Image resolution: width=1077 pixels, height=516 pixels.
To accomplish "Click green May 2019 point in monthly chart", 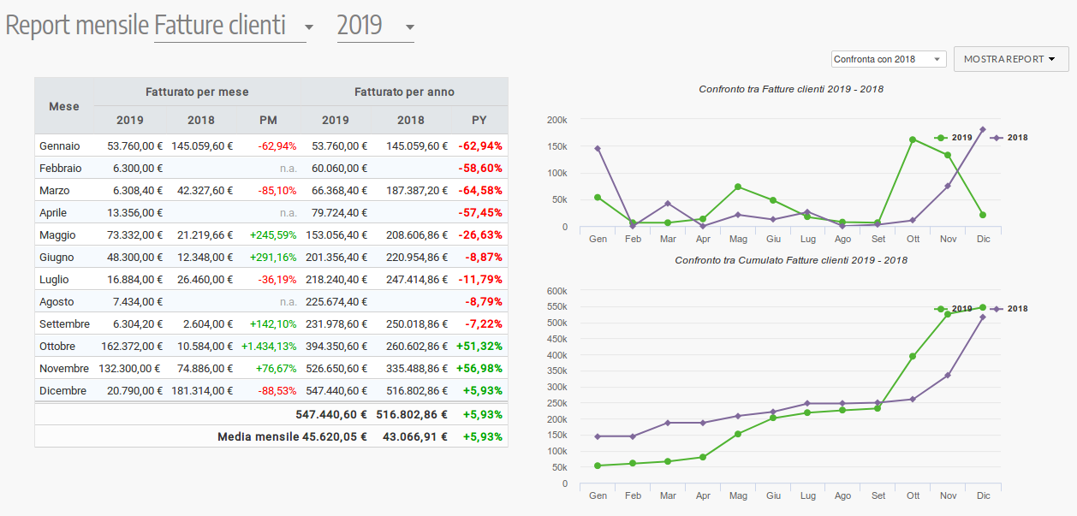I will pyautogui.click(x=738, y=187).
